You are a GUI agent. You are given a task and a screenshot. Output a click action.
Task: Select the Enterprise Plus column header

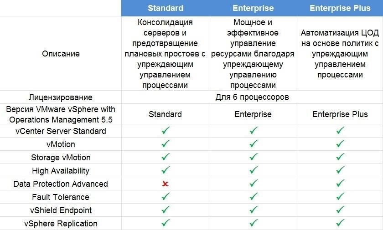coord(340,8)
